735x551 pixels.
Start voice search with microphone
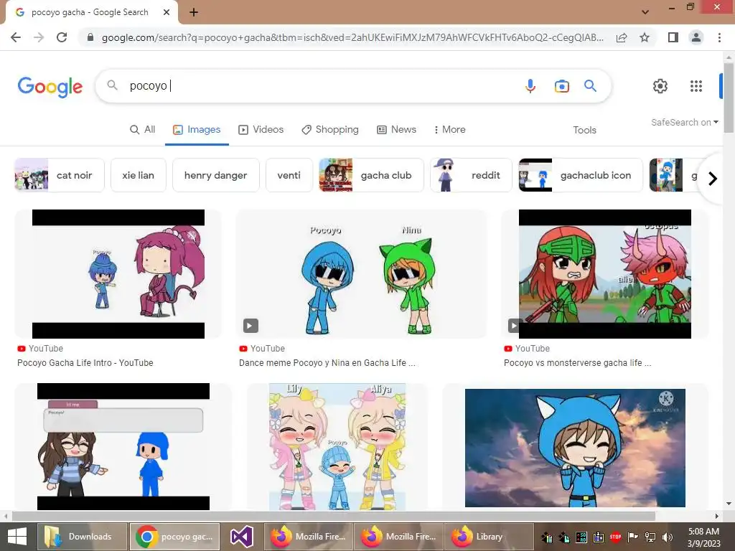(530, 86)
